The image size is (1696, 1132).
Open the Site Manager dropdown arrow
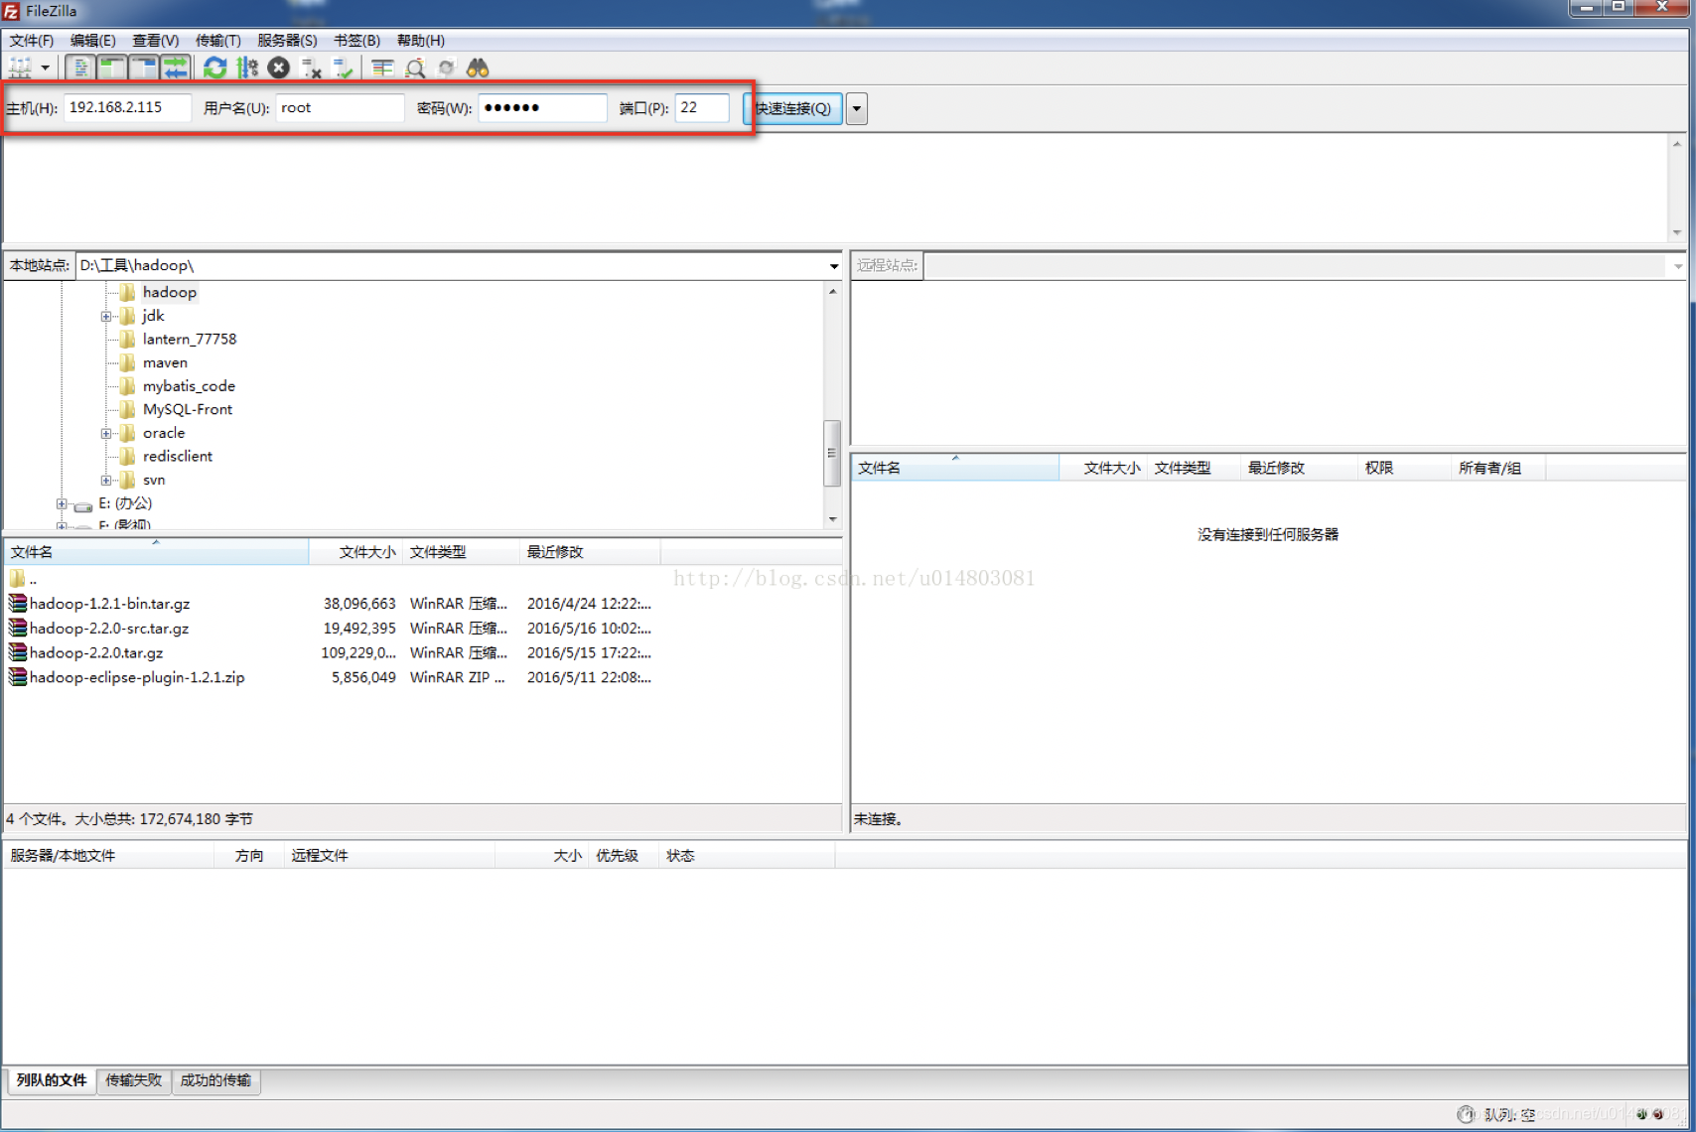tap(45, 68)
